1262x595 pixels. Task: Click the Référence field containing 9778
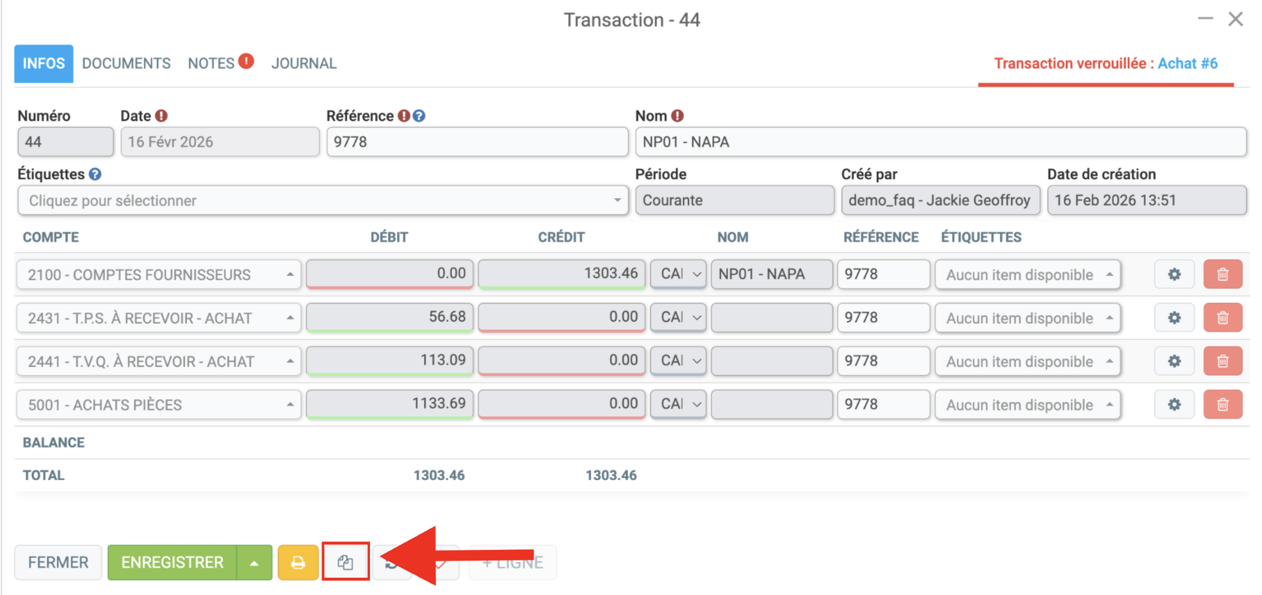[477, 142]
